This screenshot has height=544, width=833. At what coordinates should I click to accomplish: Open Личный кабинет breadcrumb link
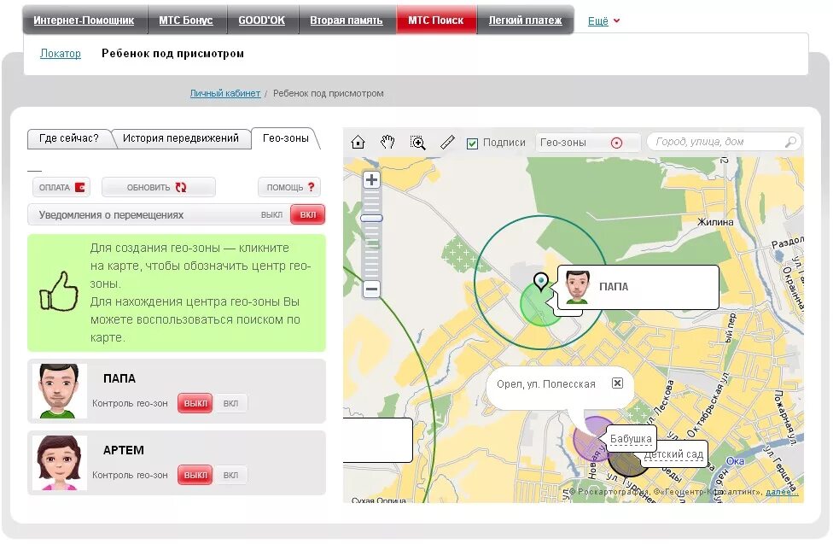point(225,93)
